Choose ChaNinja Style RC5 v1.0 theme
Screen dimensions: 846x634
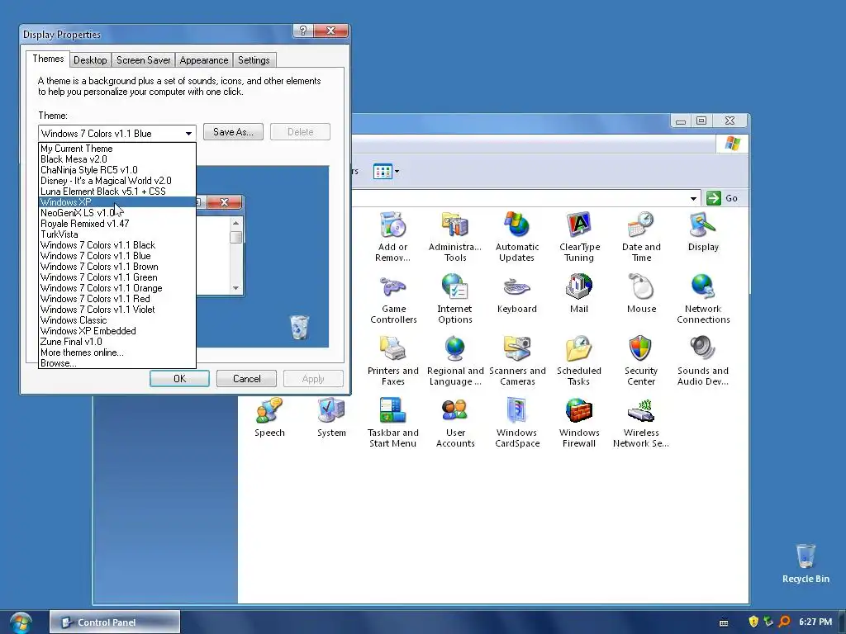117,170
